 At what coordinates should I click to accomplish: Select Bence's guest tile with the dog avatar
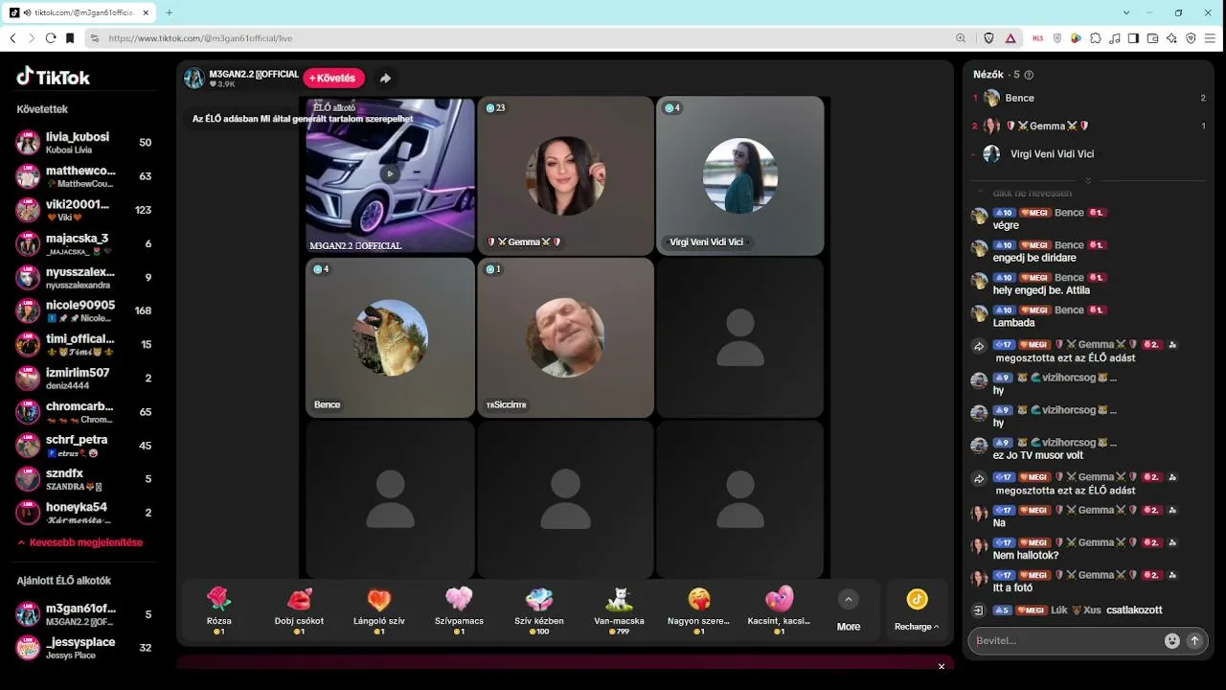pyautogui.click(x=390, y=337)
